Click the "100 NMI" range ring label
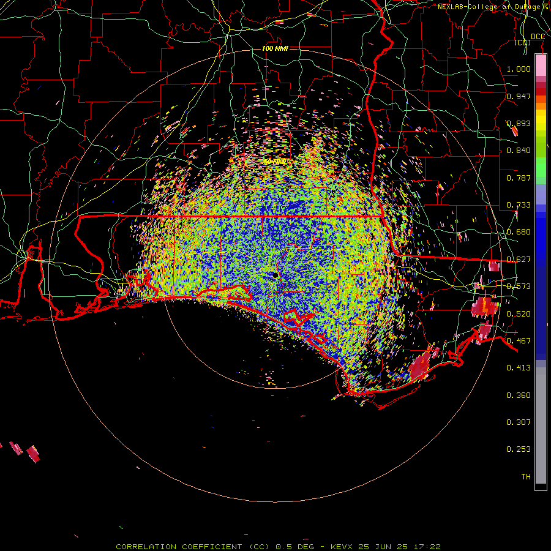Viewport: 551px width, 551px height. [275, 48]
